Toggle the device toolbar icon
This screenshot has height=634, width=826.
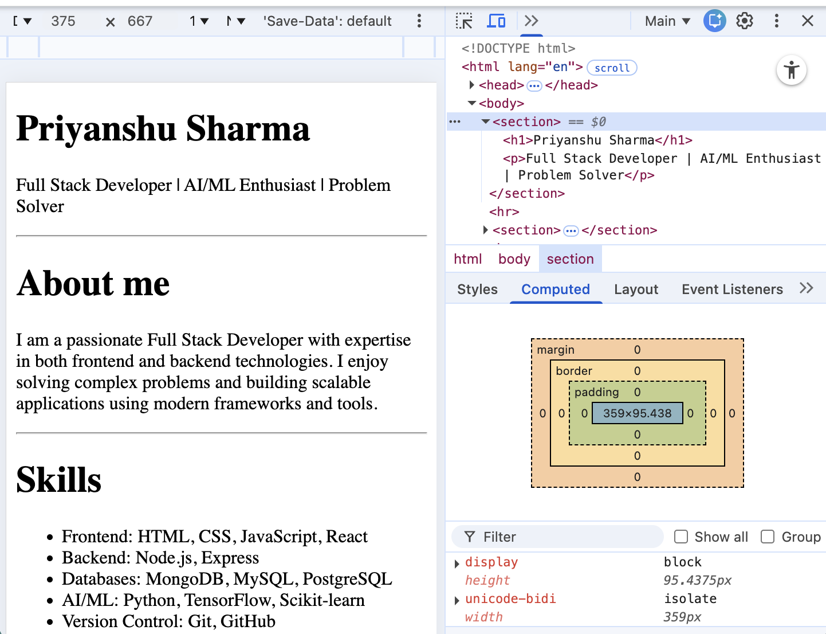(x=496, y=21)
